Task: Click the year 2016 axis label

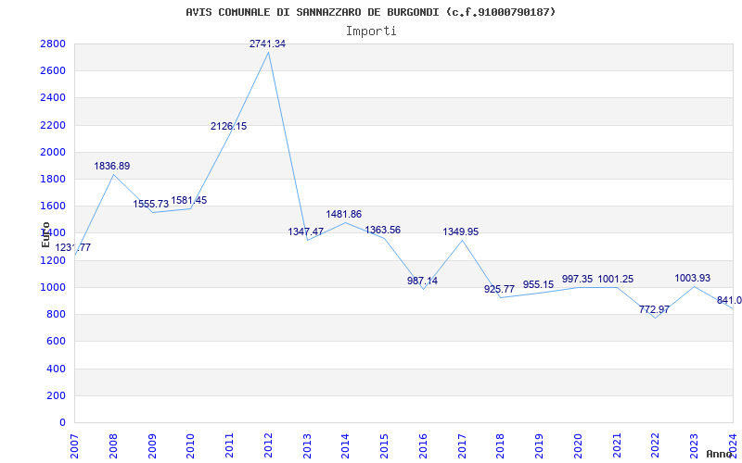Action: click(x=423, y=446)
